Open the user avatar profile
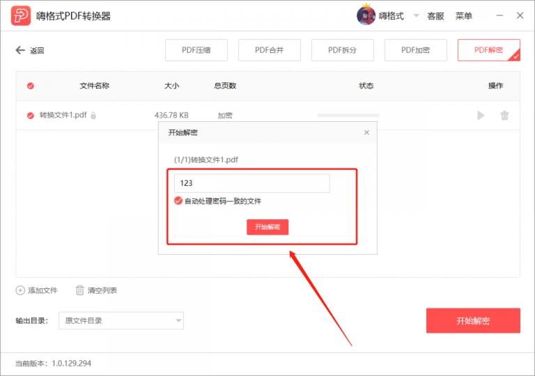Screen dimensions: 535x376 tap(366, 15)
